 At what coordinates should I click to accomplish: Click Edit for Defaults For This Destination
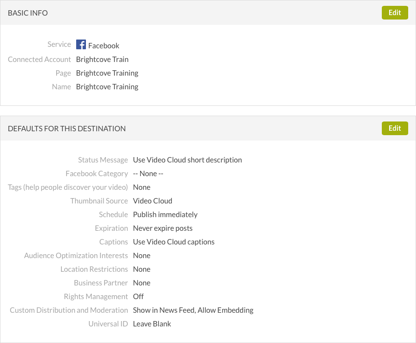395,128
